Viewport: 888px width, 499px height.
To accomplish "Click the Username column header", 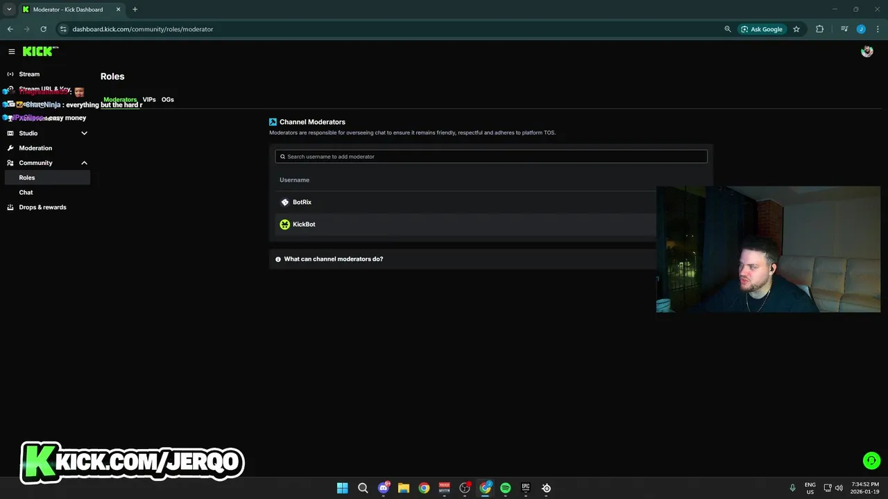I will [x=294, y=180].
